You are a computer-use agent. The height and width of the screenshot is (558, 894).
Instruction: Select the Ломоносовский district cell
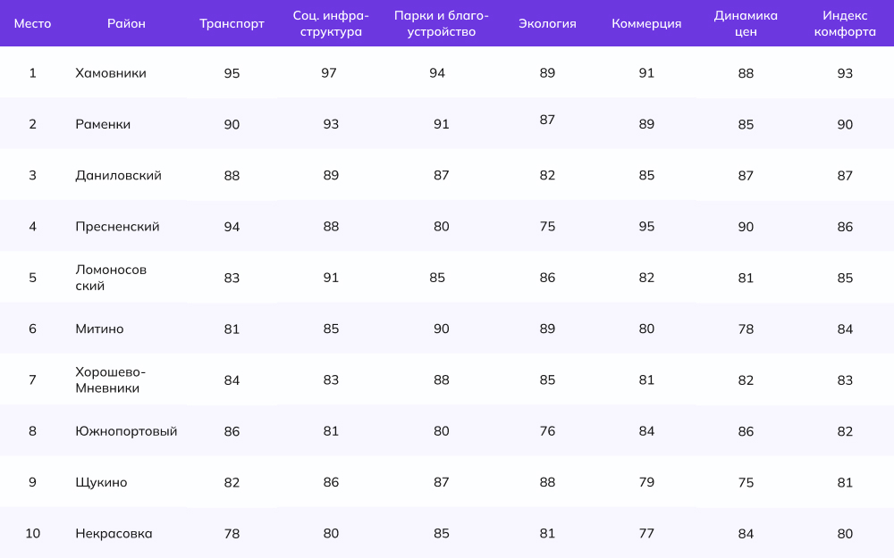[x=111, y=278]
